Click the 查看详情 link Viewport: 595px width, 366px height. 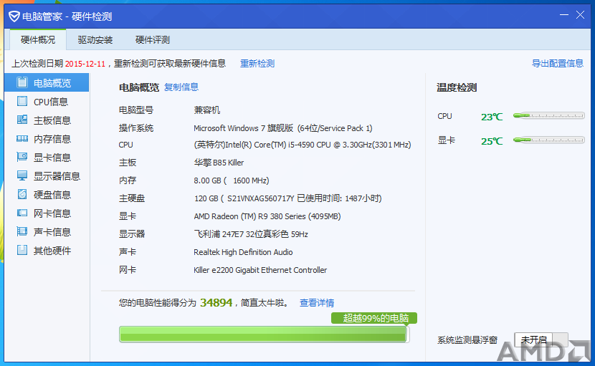(317, 303)
